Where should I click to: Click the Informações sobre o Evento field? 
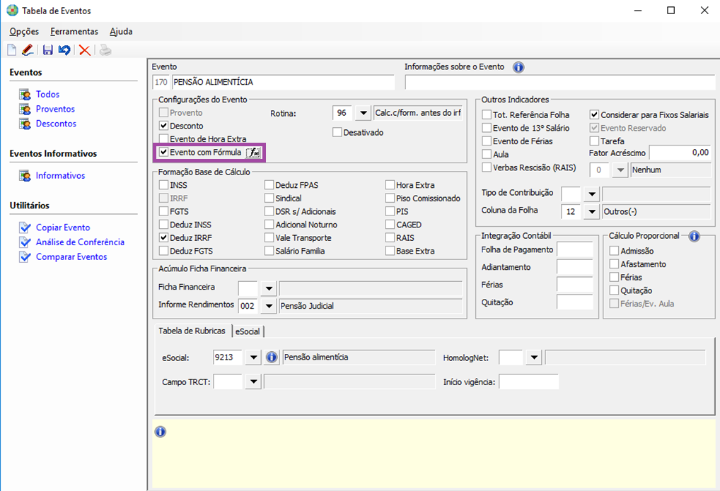tap(559, 82)
